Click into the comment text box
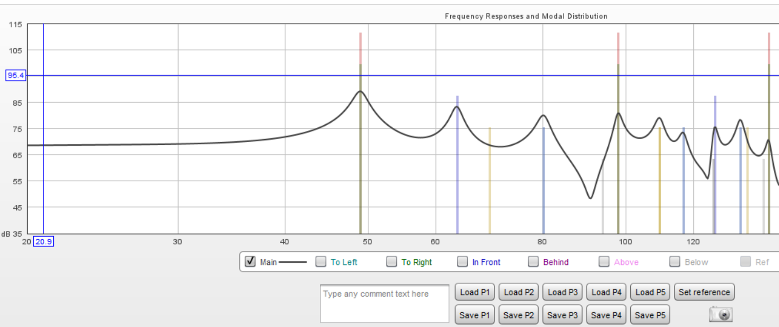The height and width of the screenshot is (327, 779). [x=385, y=303]
